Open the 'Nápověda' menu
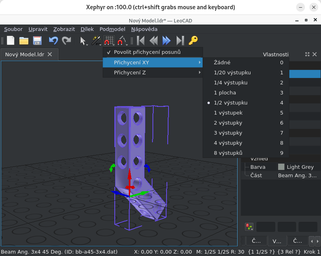 pyautogui.click(x=144, y=29)
